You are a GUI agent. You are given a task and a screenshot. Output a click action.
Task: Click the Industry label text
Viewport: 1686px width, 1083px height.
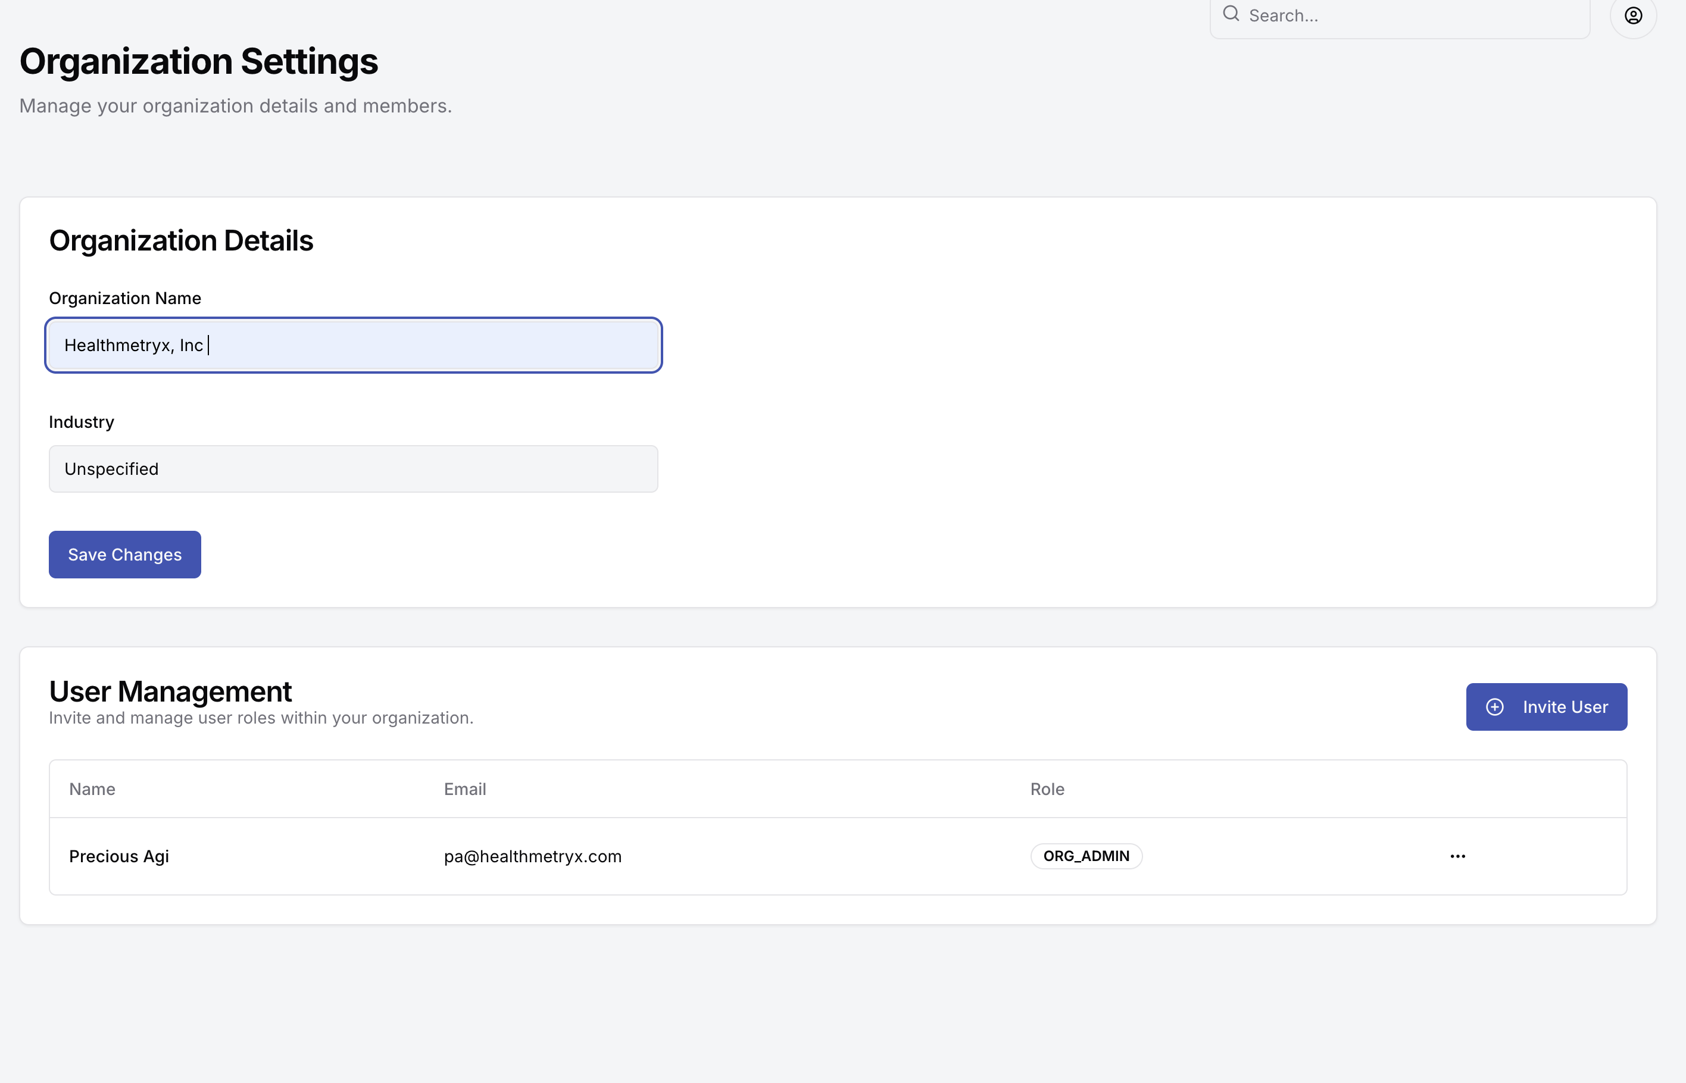tap(82, 422)
